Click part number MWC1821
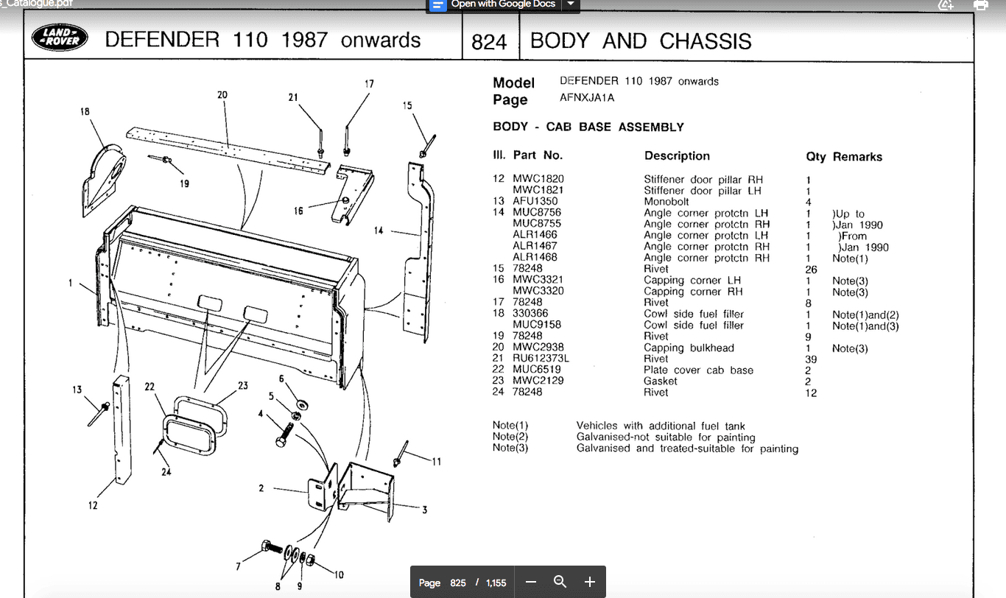Viewport: 1006px width, 598px height. click(x=538, y=190)
